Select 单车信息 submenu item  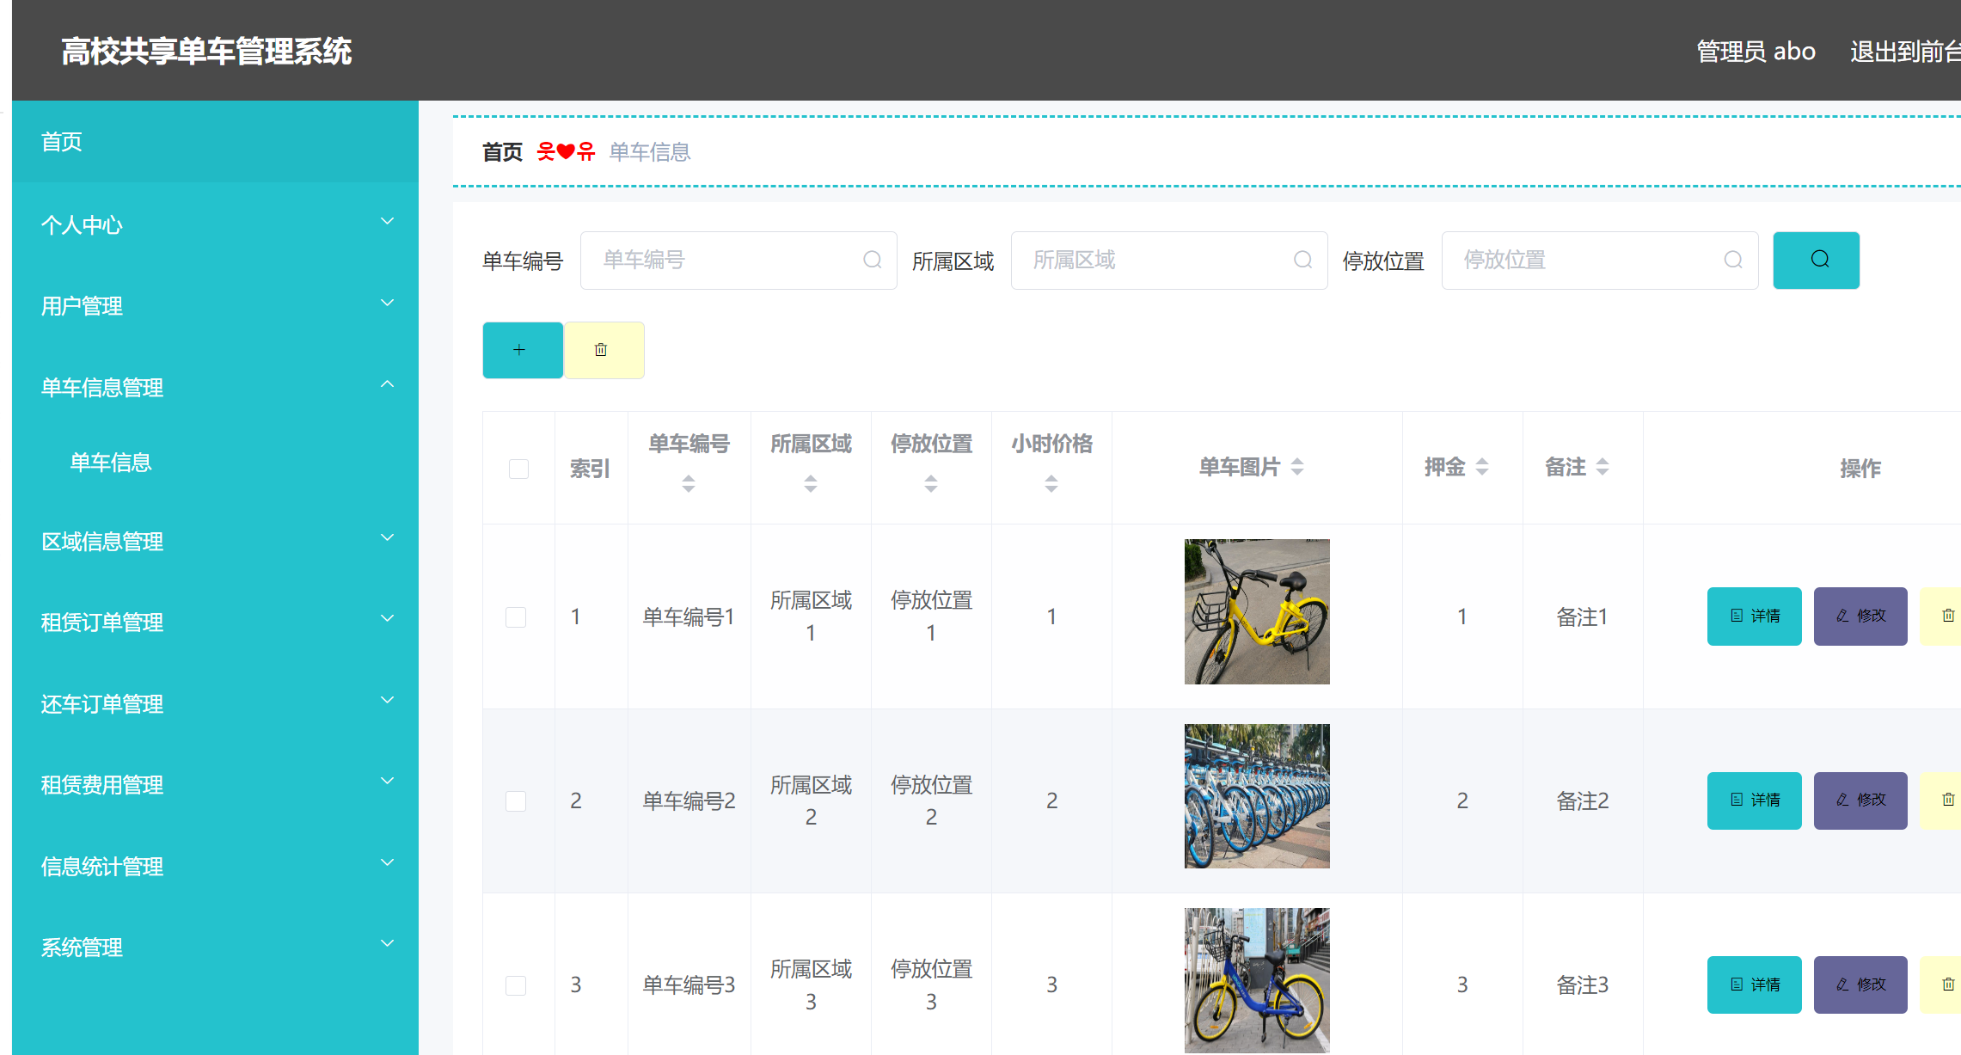(111, 463)
